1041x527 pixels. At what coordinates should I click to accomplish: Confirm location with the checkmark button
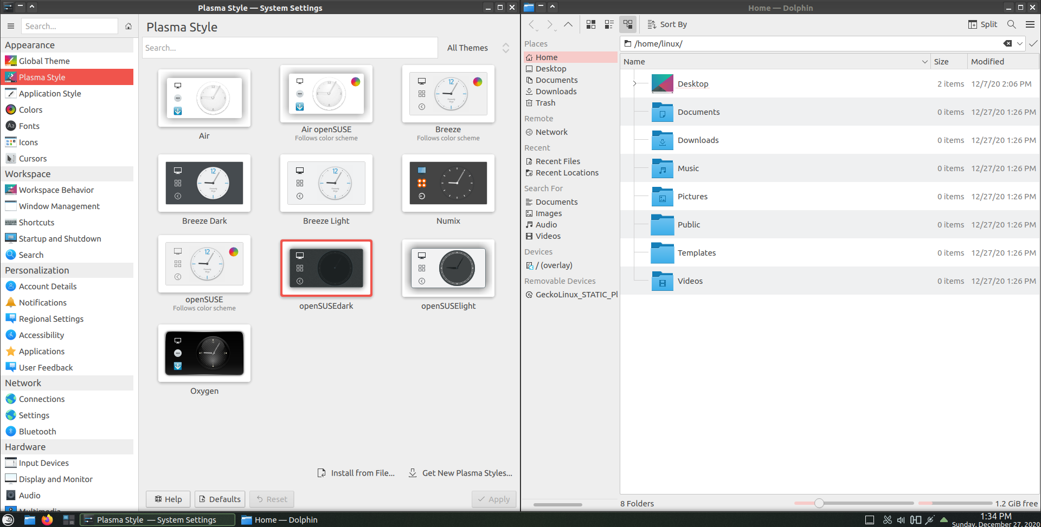click(1033, 44)
